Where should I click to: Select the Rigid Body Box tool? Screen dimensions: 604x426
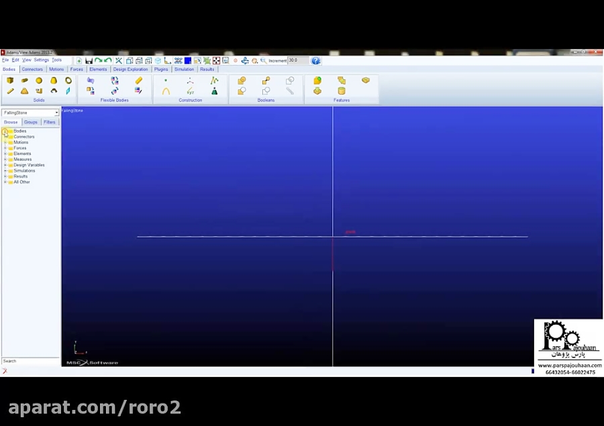(x=10, y=80)
